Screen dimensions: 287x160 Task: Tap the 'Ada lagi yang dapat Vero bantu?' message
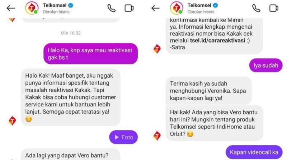point(71,155)
